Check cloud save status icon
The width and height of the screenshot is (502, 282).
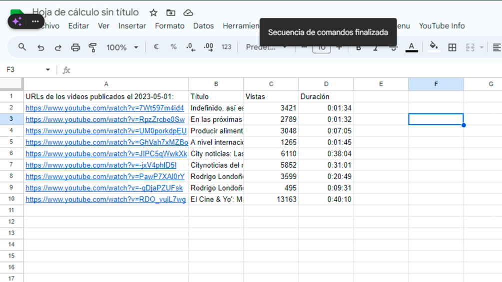[188, 13]
